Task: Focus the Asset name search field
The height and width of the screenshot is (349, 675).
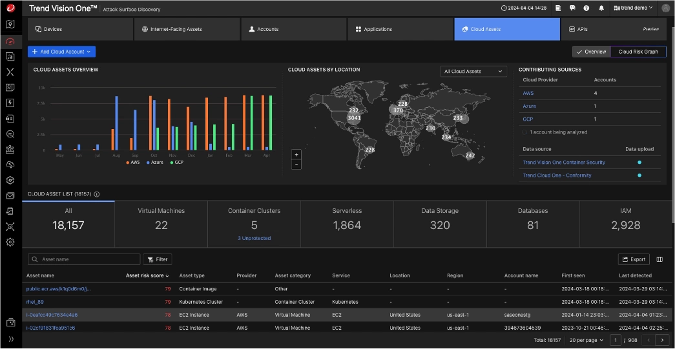Action: pyautogui.click(x=84, y=259)
